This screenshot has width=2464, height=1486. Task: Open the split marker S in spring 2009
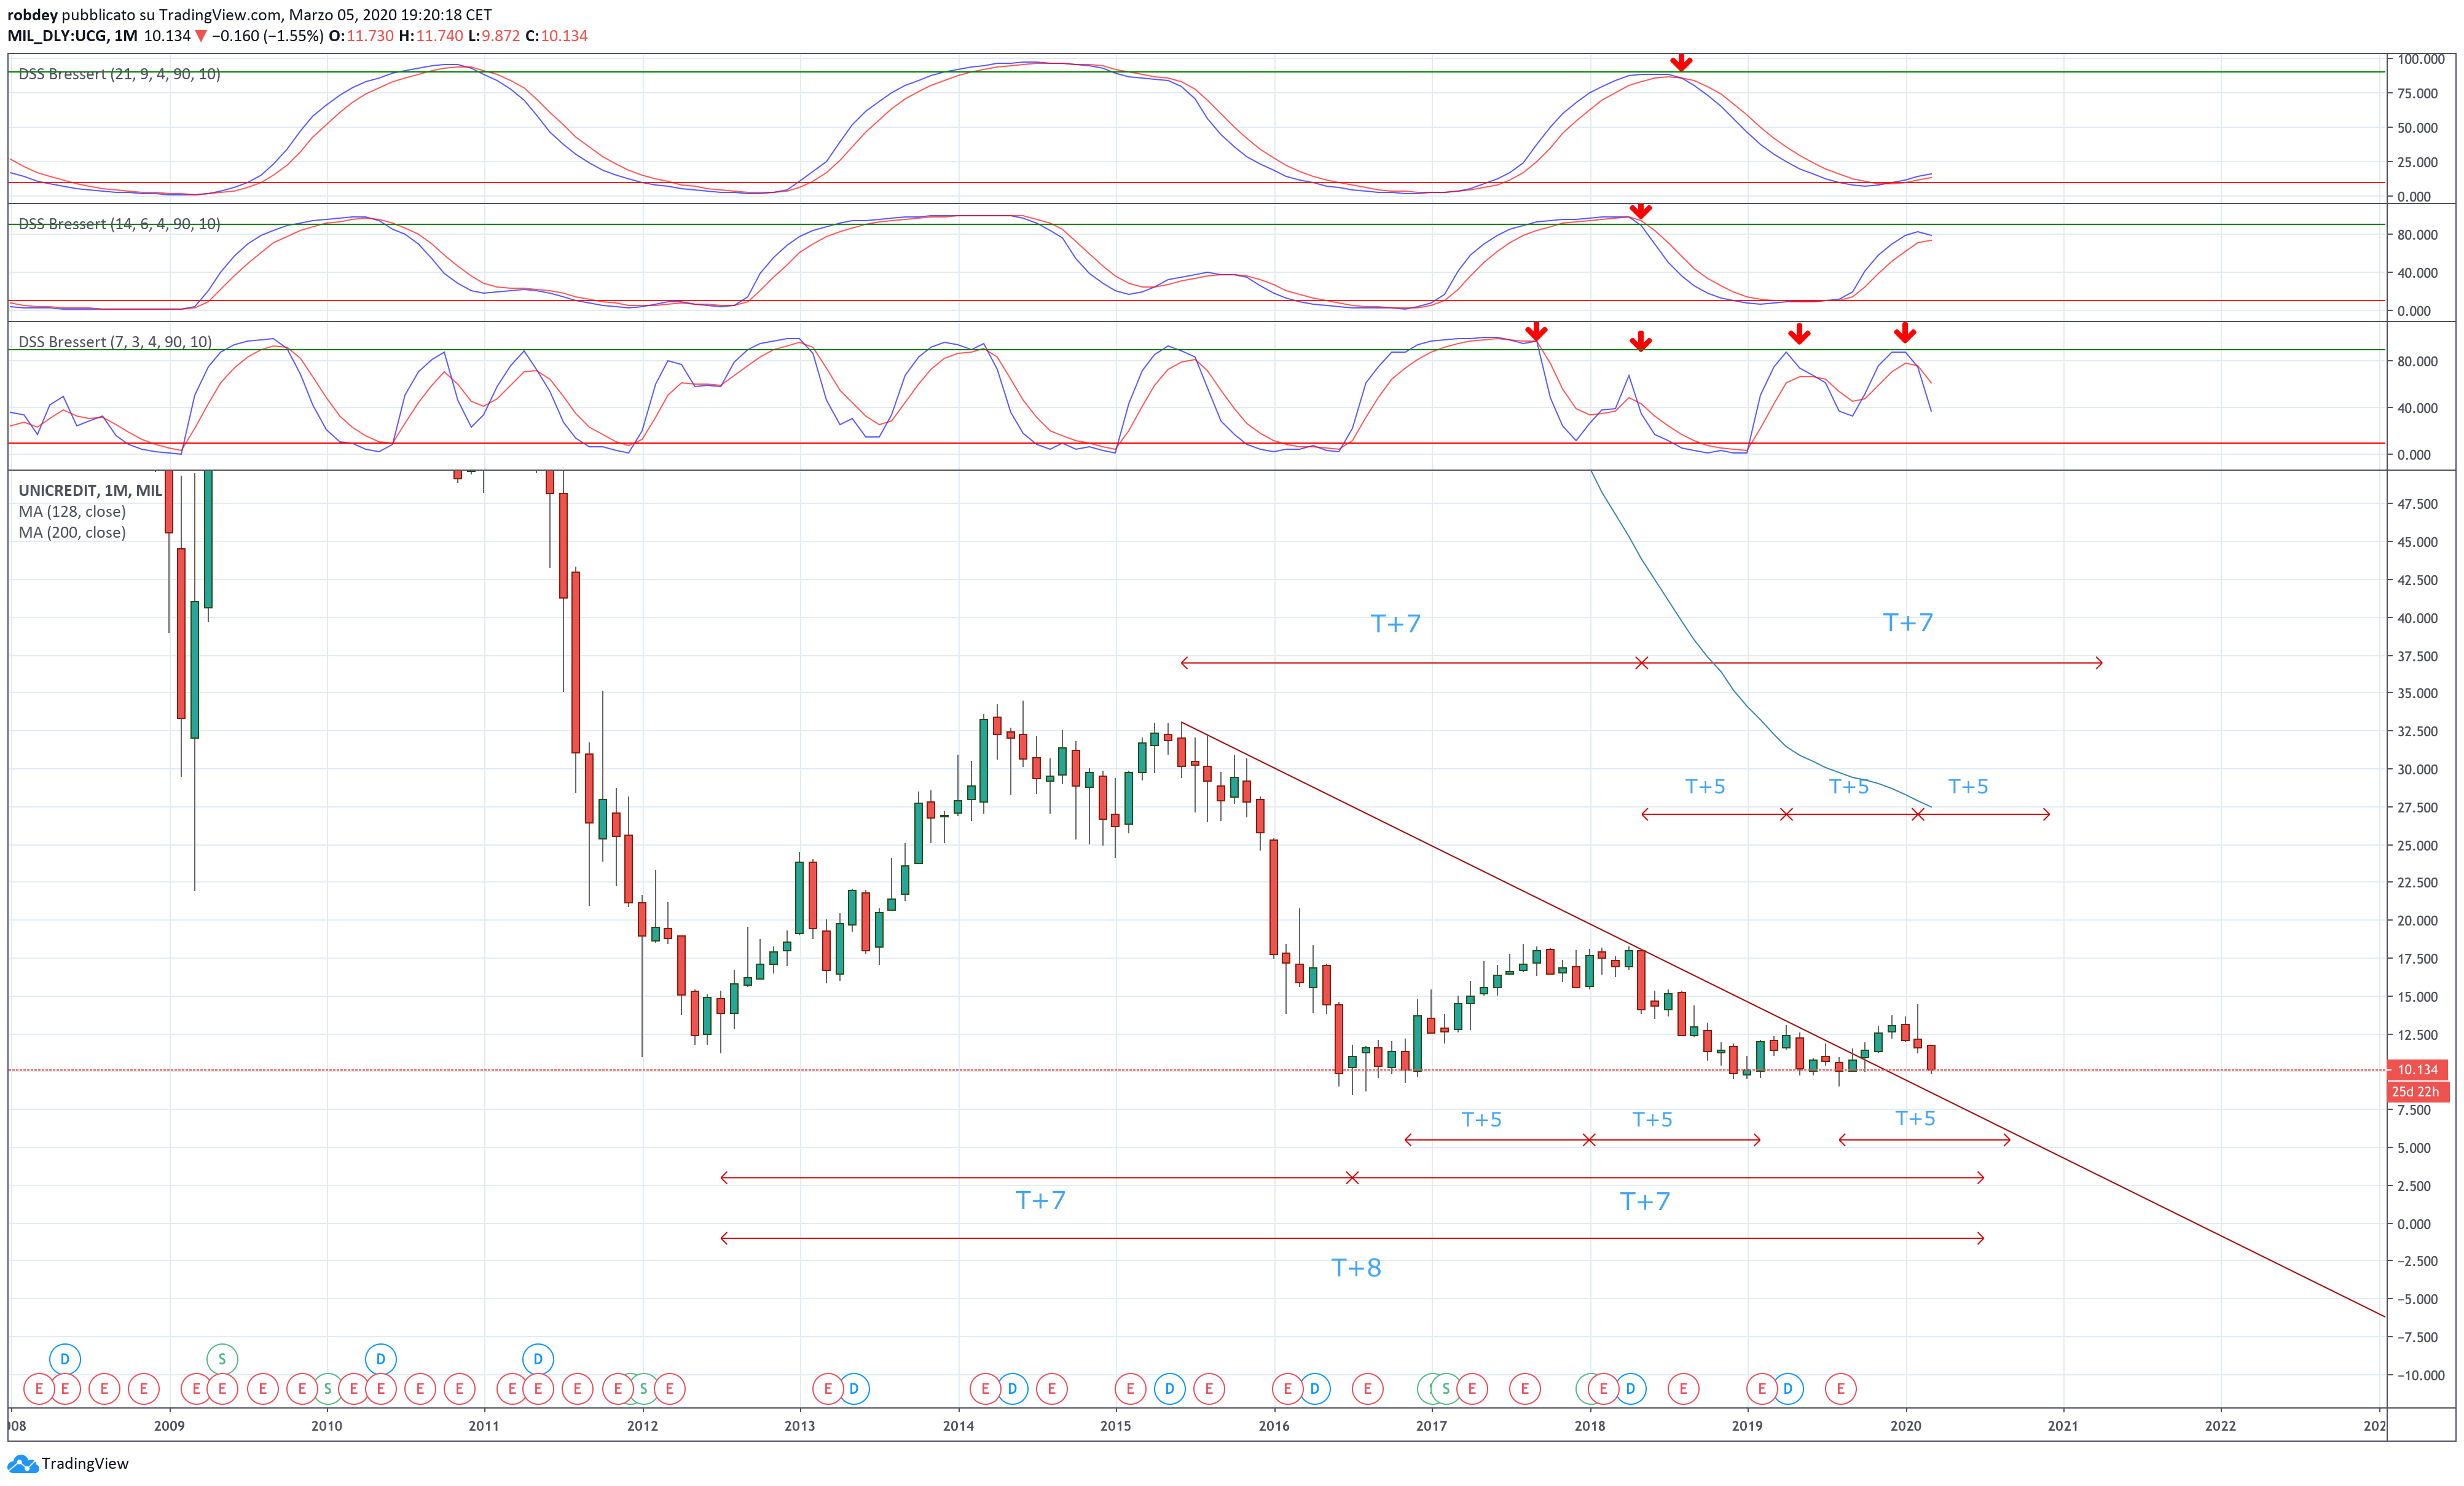[222, 1359]
